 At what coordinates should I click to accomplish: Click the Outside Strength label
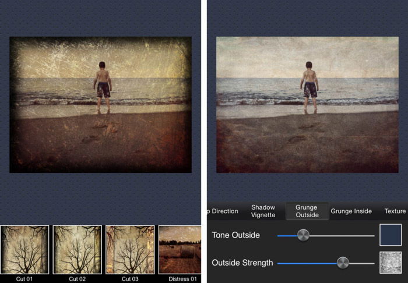242,263
